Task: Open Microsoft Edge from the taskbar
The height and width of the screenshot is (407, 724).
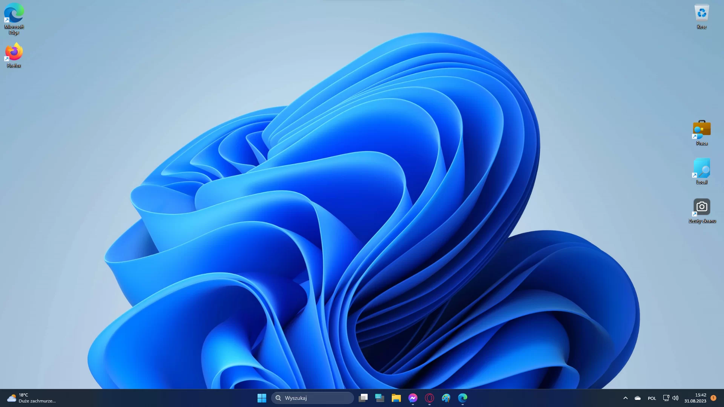Action: [463, 398]
